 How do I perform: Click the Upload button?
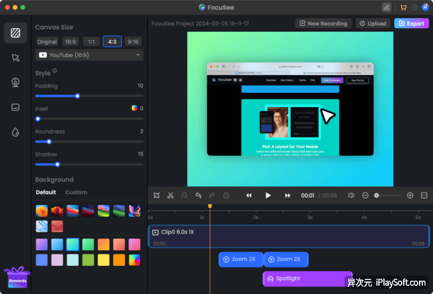(373, 24)
